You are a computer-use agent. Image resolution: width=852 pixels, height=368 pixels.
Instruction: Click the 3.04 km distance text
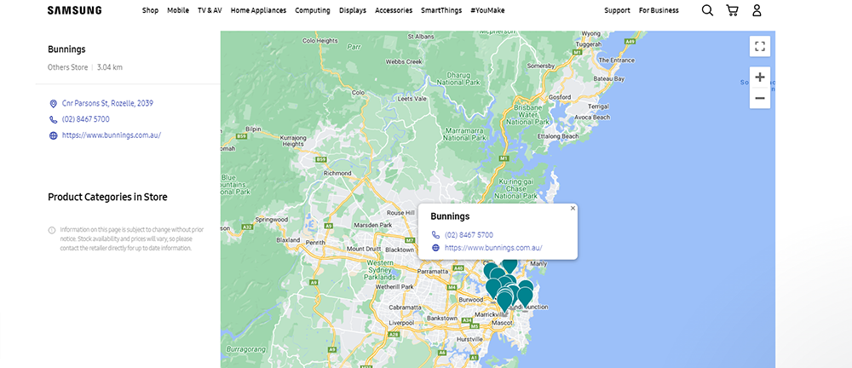110,67
